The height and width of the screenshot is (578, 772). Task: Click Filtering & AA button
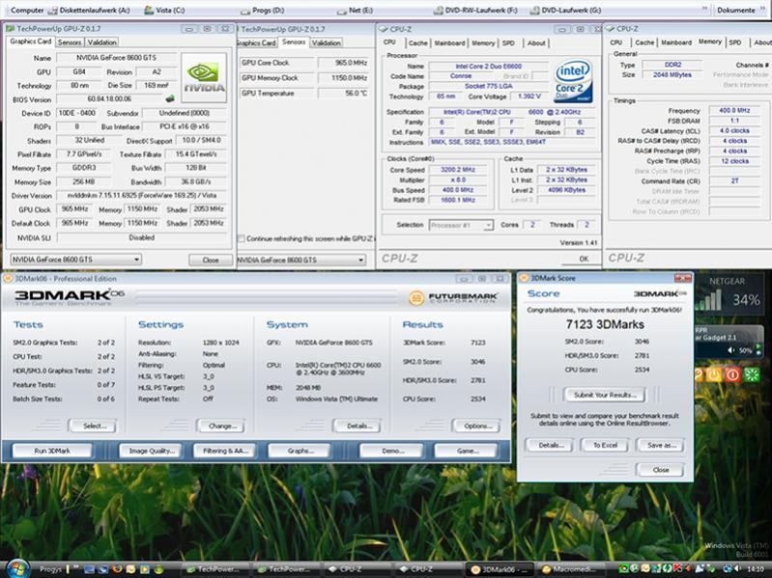click(225, 451)
